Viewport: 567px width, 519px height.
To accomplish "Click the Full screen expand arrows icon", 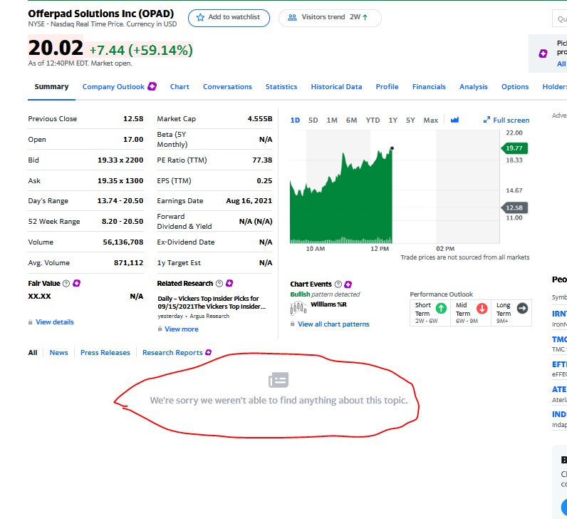I will [487, 120].
